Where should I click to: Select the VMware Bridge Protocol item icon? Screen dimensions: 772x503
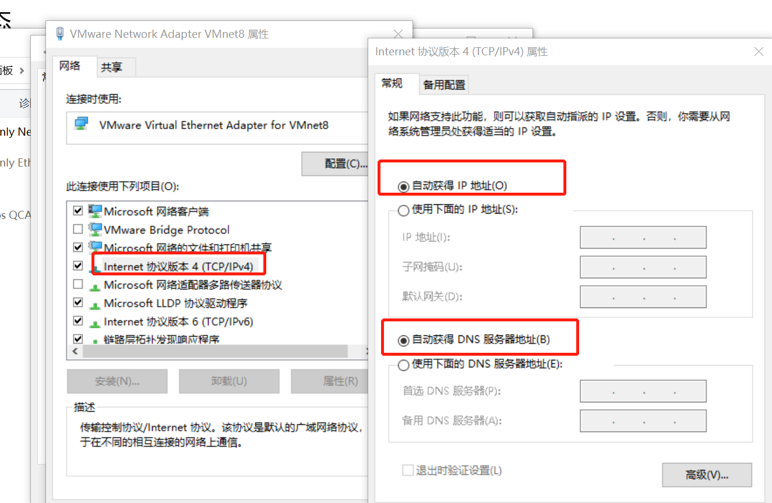(x=95, y=229)
